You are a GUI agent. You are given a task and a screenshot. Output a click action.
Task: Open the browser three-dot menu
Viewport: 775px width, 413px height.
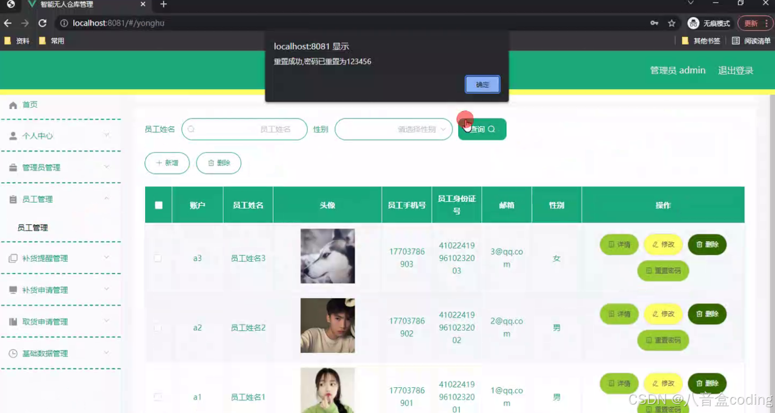[767, 23]
